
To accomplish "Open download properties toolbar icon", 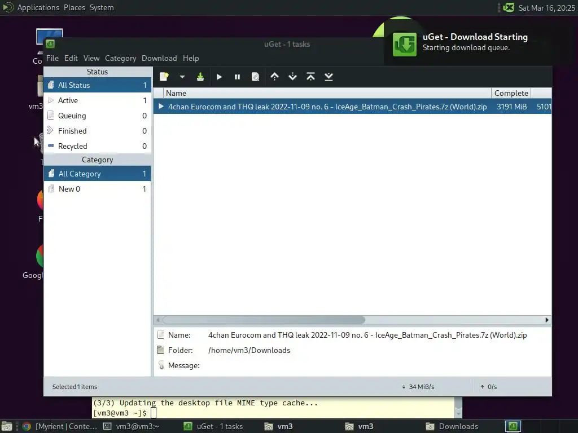I will 256,77.
